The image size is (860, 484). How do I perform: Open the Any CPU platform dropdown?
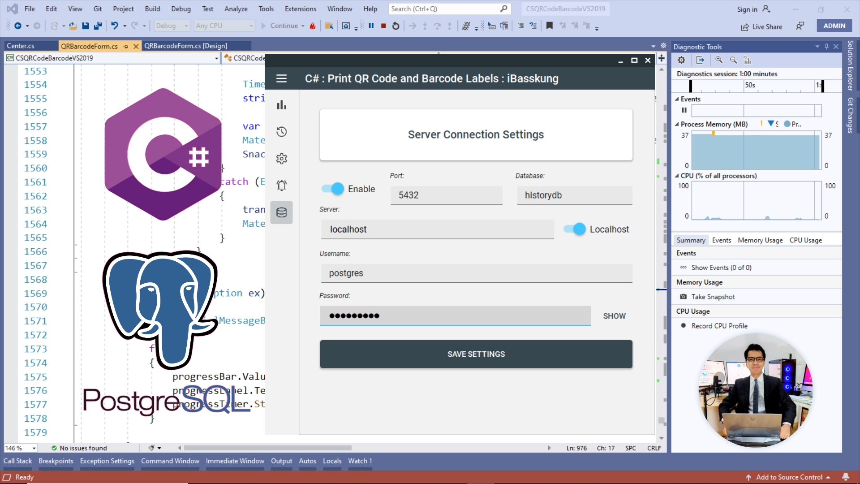pyautogui.click(x=224, y=26)
